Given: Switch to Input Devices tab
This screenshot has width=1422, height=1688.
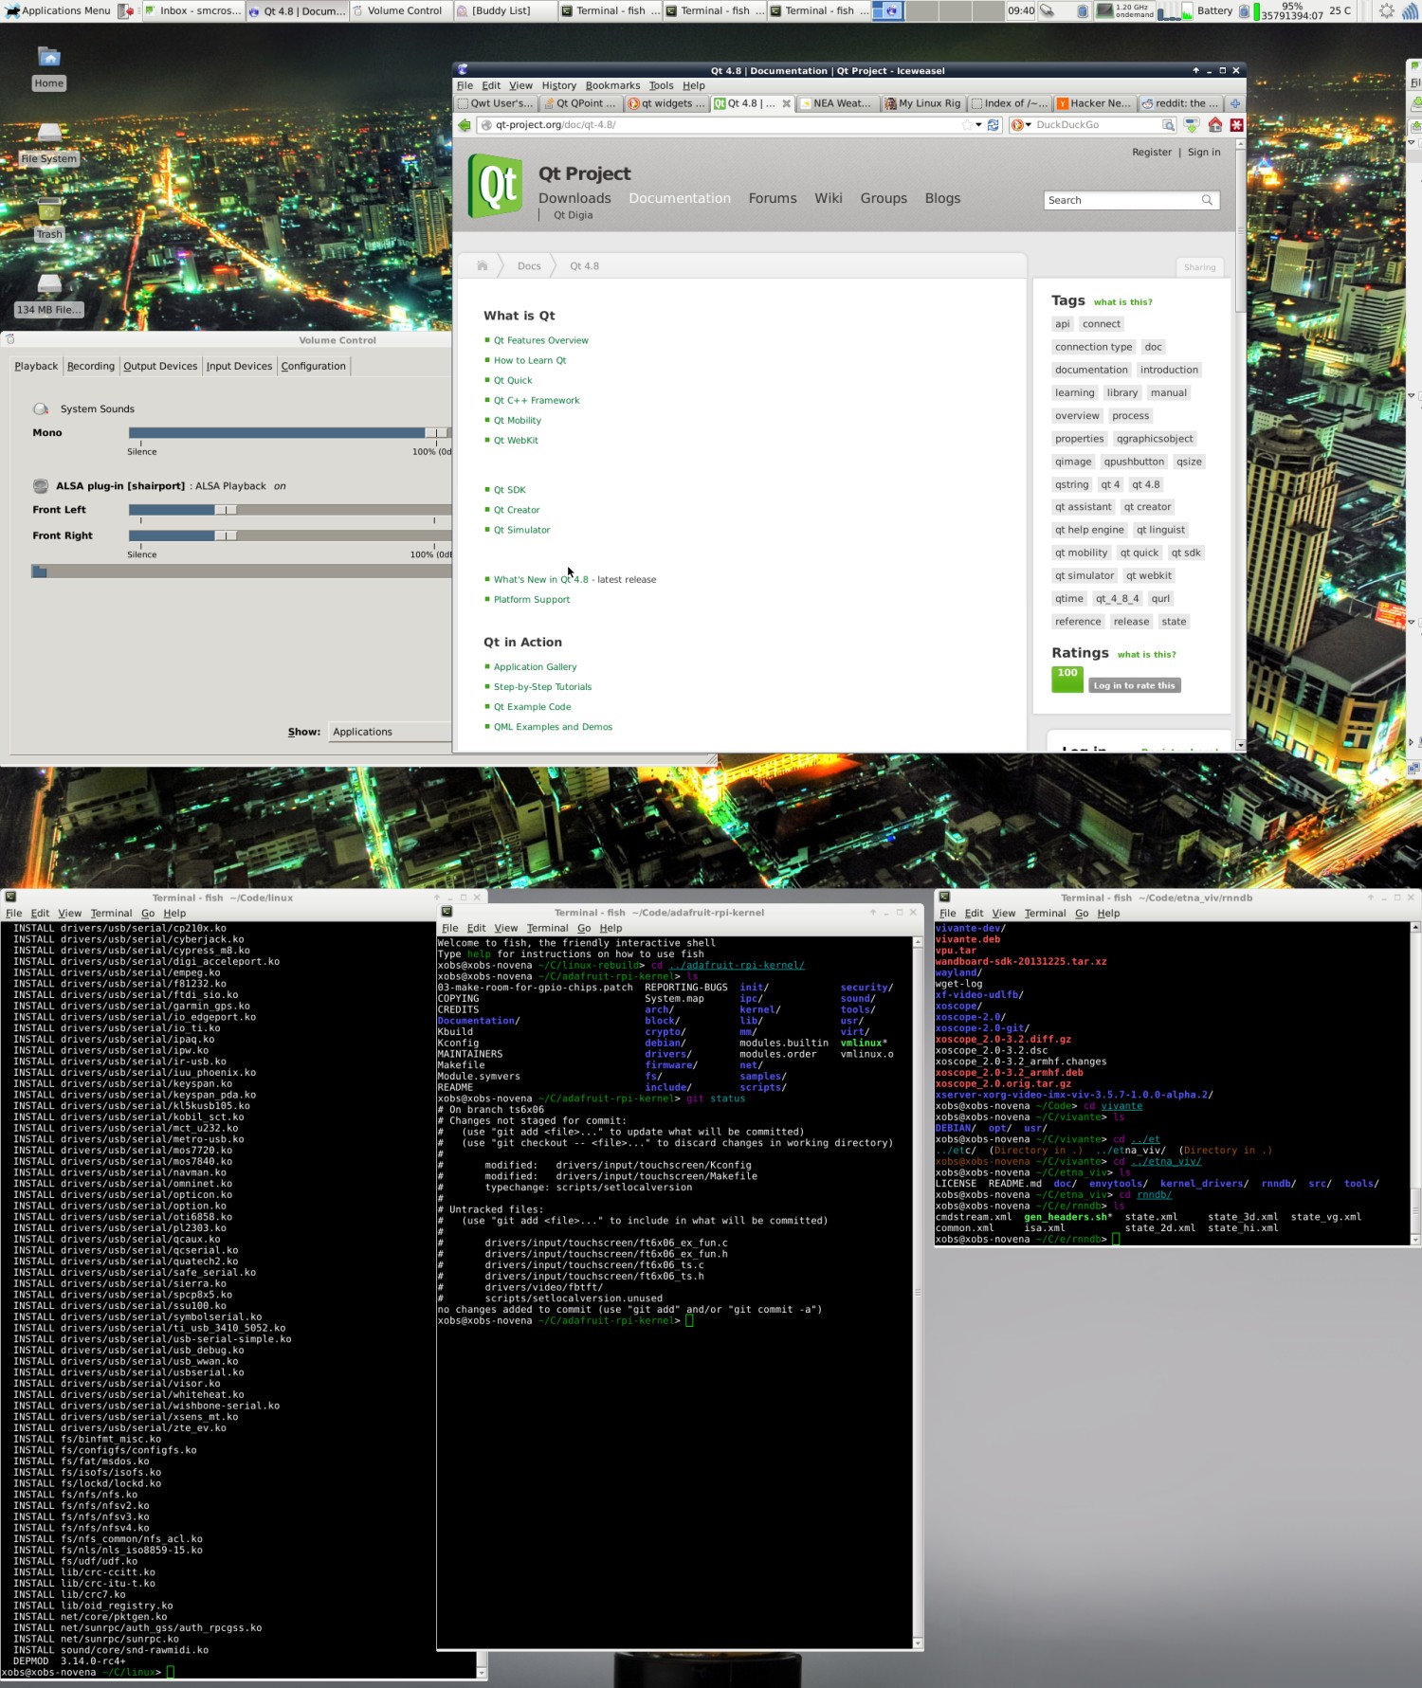Looking at the screenshot, I should [239, 366].
